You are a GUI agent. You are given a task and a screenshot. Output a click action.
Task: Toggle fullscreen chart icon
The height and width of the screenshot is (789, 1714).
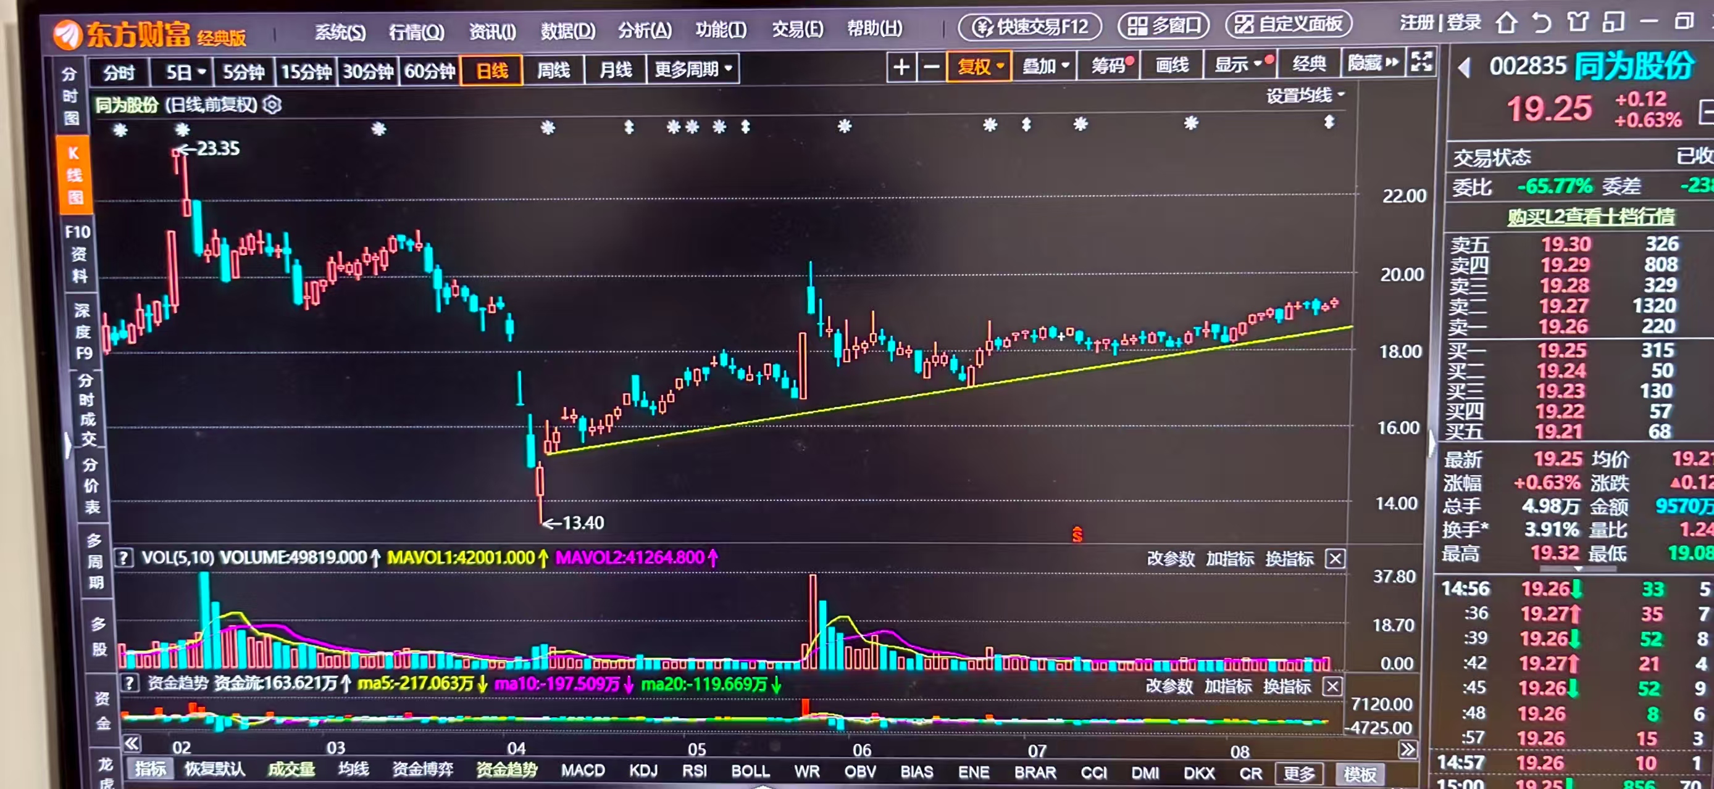[x=1421, y=62]
